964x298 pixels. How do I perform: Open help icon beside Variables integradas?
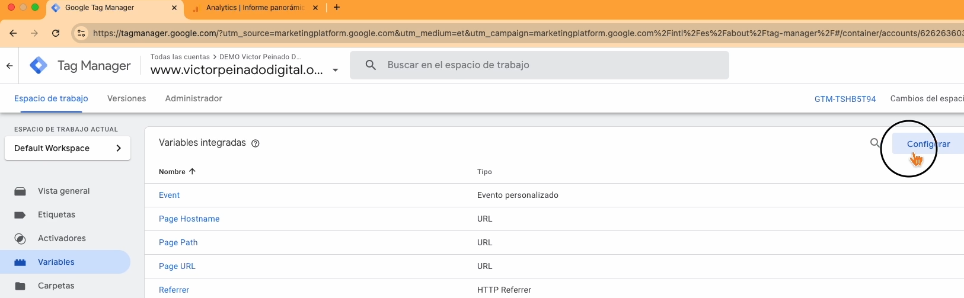(x=256, y=143)
